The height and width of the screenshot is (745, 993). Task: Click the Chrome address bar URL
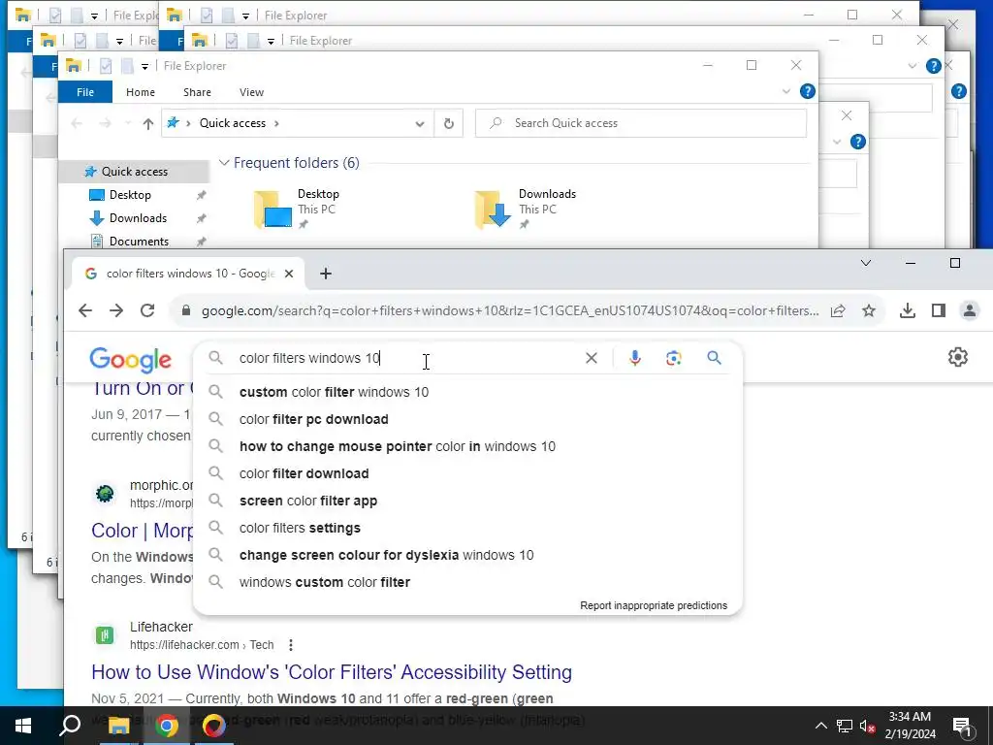510,311
